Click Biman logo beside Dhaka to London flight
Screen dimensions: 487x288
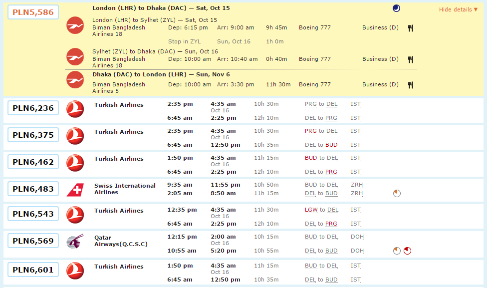(x=75, y=80)
